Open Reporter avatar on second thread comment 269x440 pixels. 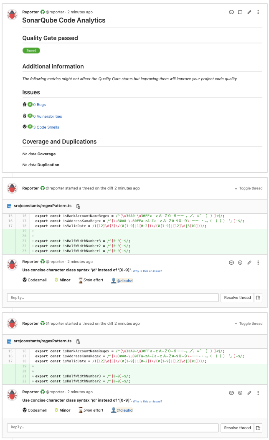point(12,395)
